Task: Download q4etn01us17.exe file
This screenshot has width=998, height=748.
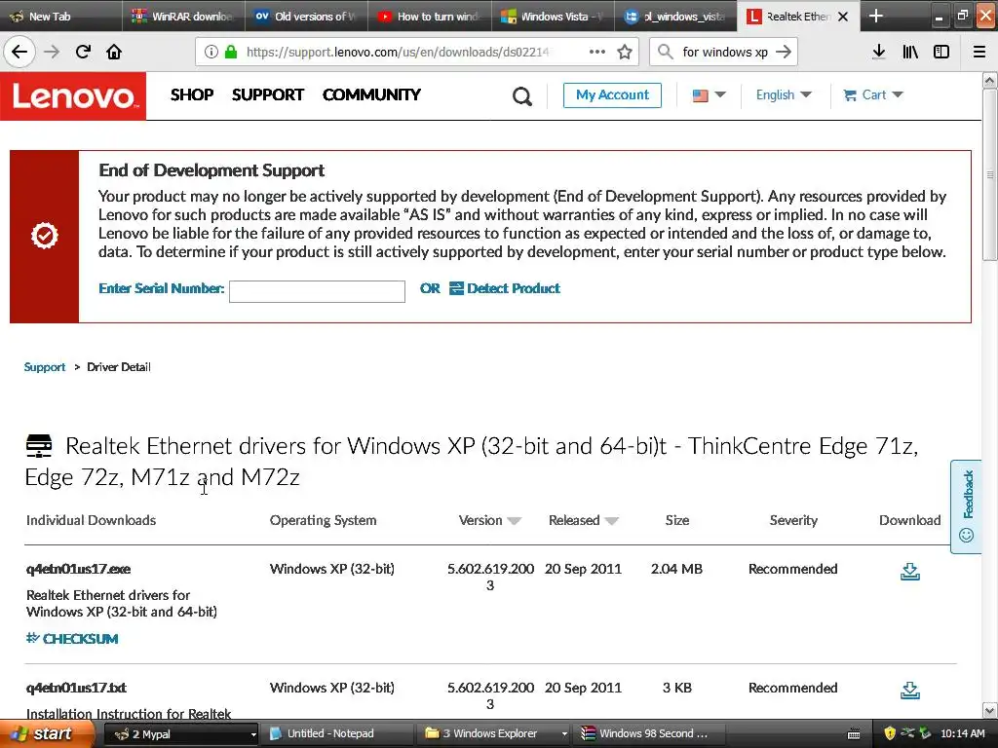Action: click(910, 571)
